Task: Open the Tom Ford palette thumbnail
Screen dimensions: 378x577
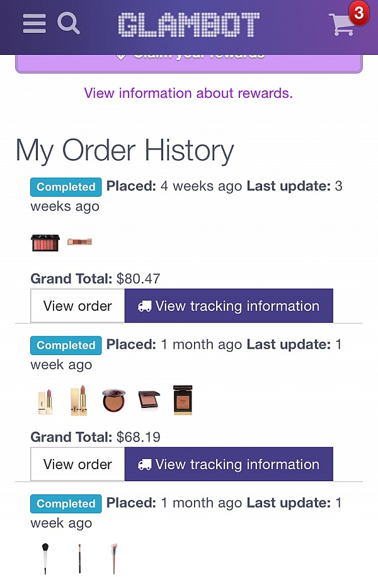Action: click(182, 399)
